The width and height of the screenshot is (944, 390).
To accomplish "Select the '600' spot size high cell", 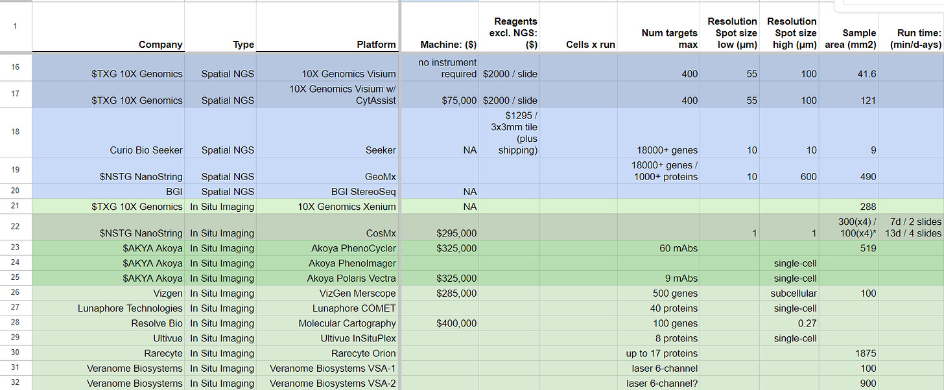I will click(x=789, y=170).
